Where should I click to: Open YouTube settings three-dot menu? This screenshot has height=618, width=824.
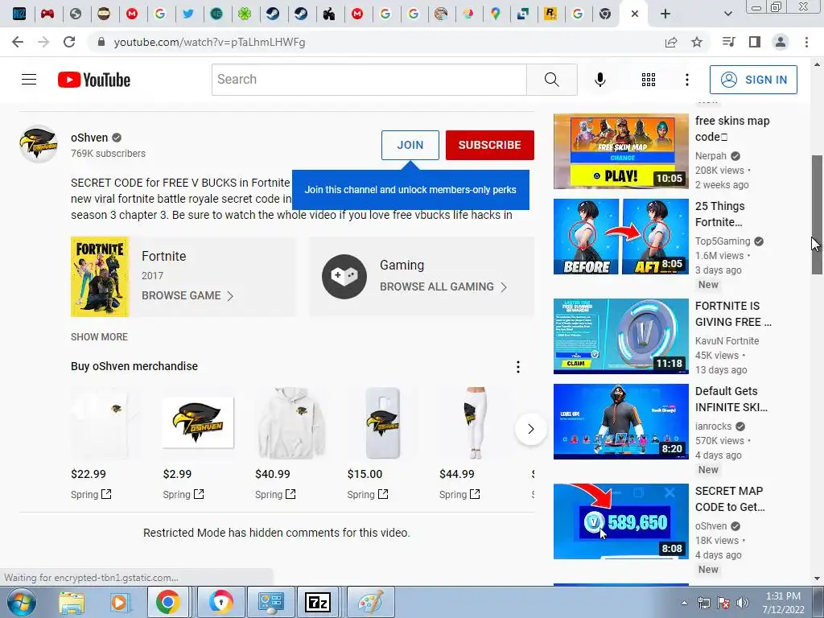[686, 80]
